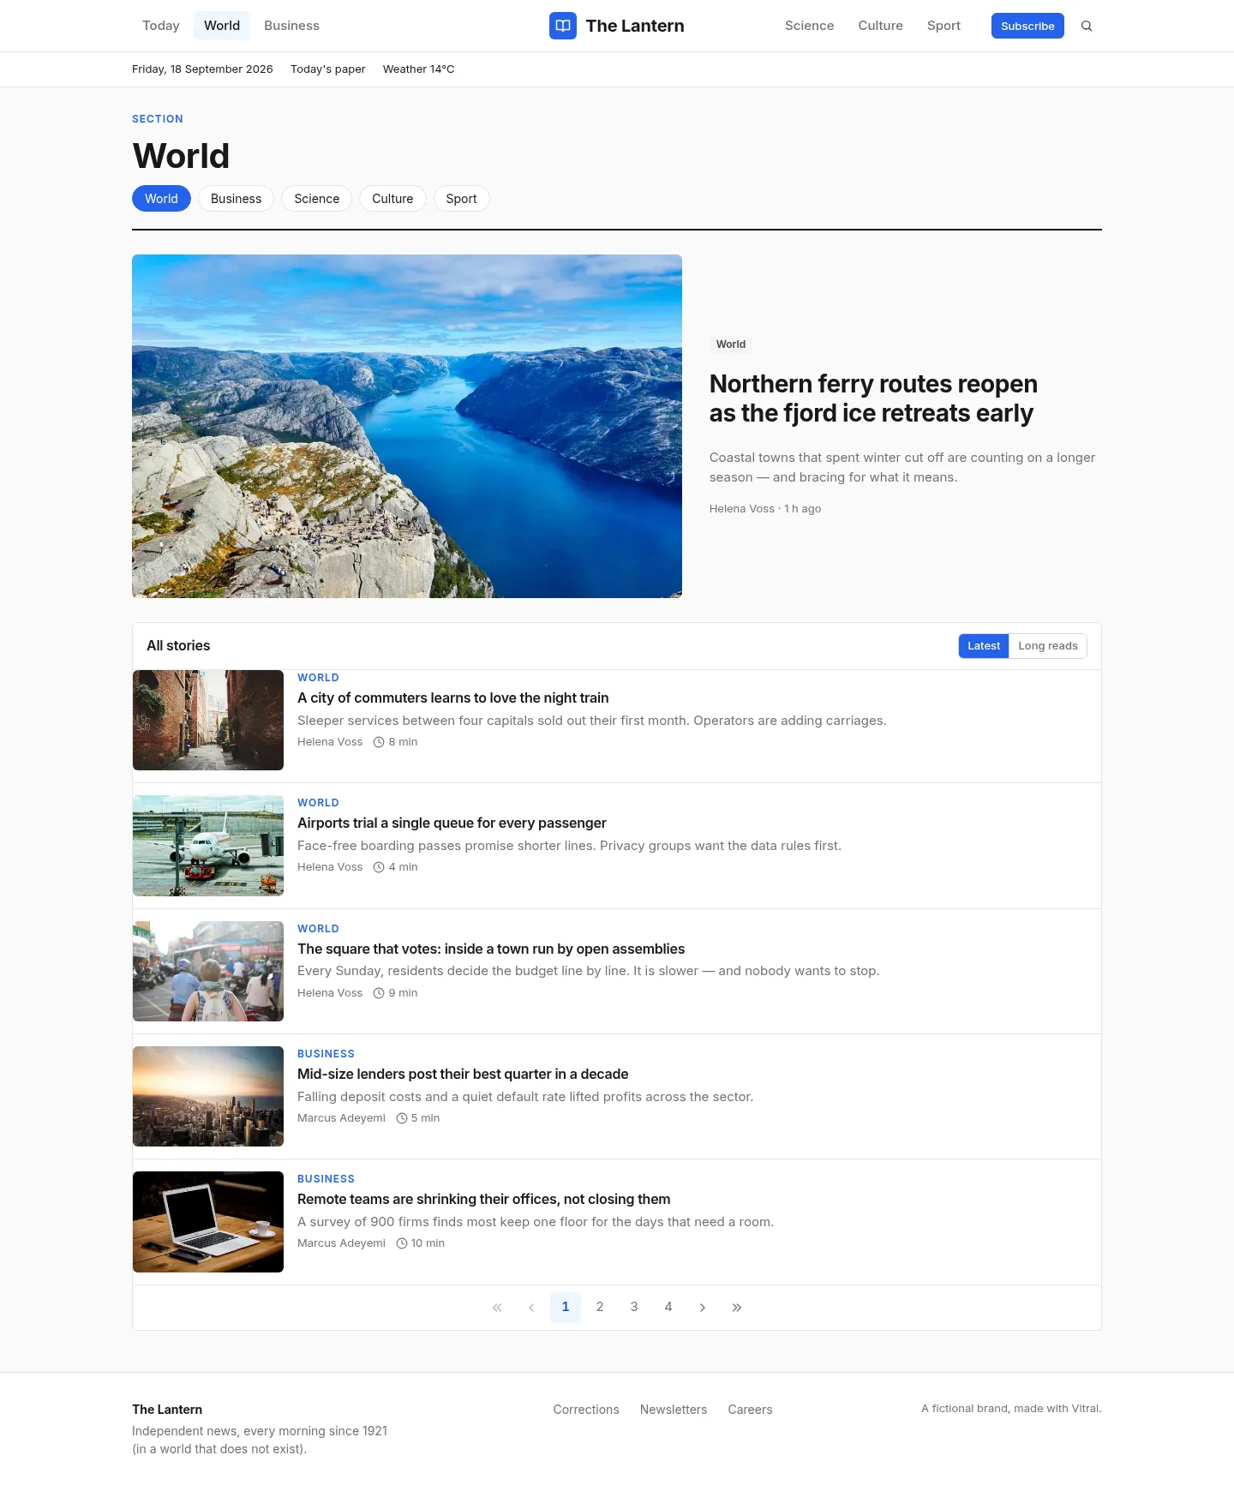Screen dimensions: 1234x1485
Task: Open search with the magnifier icon
Action: (x=1087, y=26)
